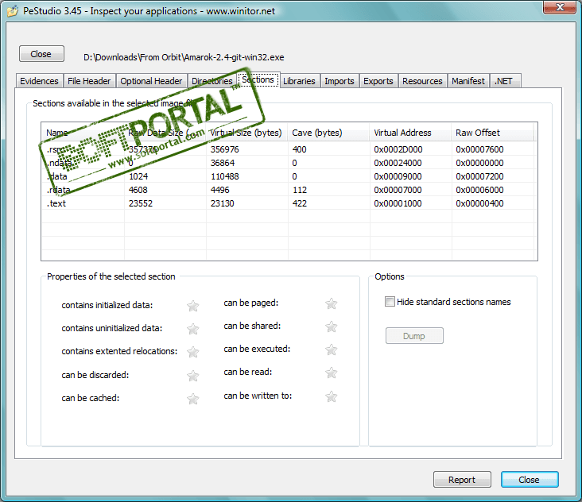Click virtual address 0x00001000

[398, 203]
